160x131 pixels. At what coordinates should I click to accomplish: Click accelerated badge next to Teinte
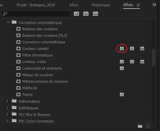[122, 95]
